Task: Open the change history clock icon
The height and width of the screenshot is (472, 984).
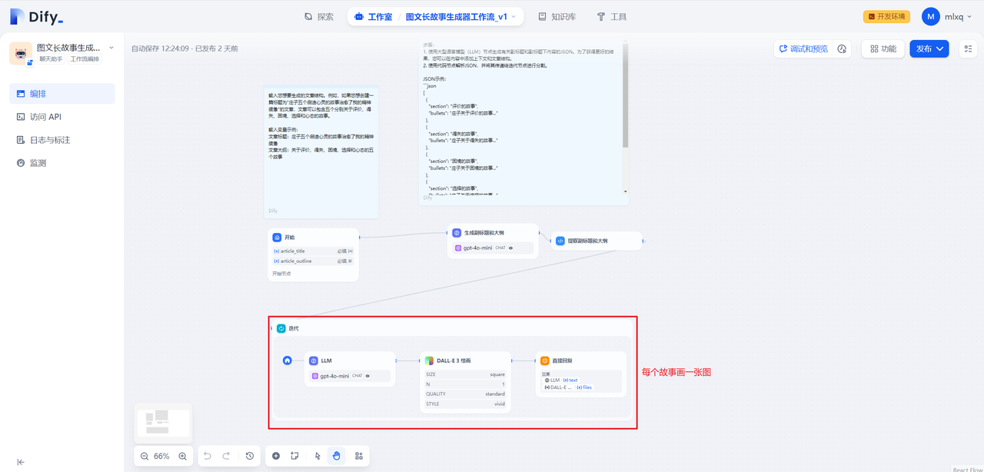Action: point(250,456)
